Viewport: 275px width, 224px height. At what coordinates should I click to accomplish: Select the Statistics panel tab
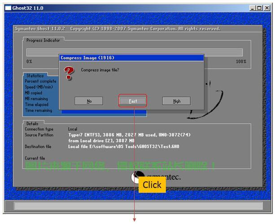(35, 76)
